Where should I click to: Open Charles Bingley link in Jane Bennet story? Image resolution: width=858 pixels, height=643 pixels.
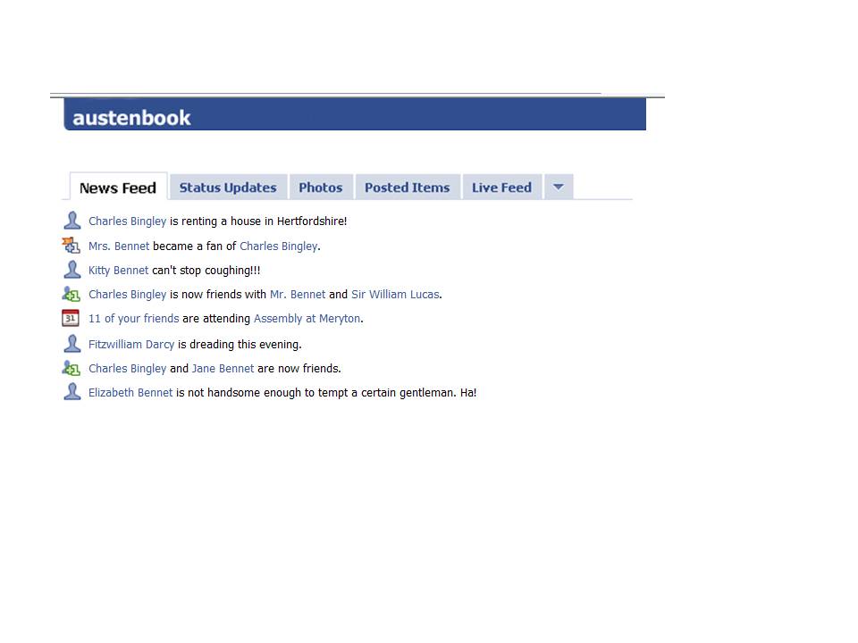pyautogui.click(x=128, y=369)
